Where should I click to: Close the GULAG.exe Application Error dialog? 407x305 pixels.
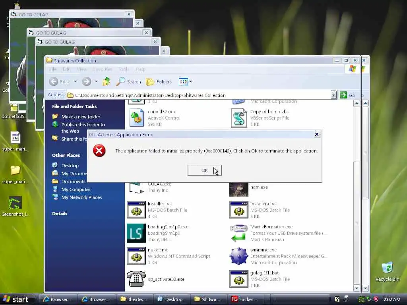click(317, 134)
